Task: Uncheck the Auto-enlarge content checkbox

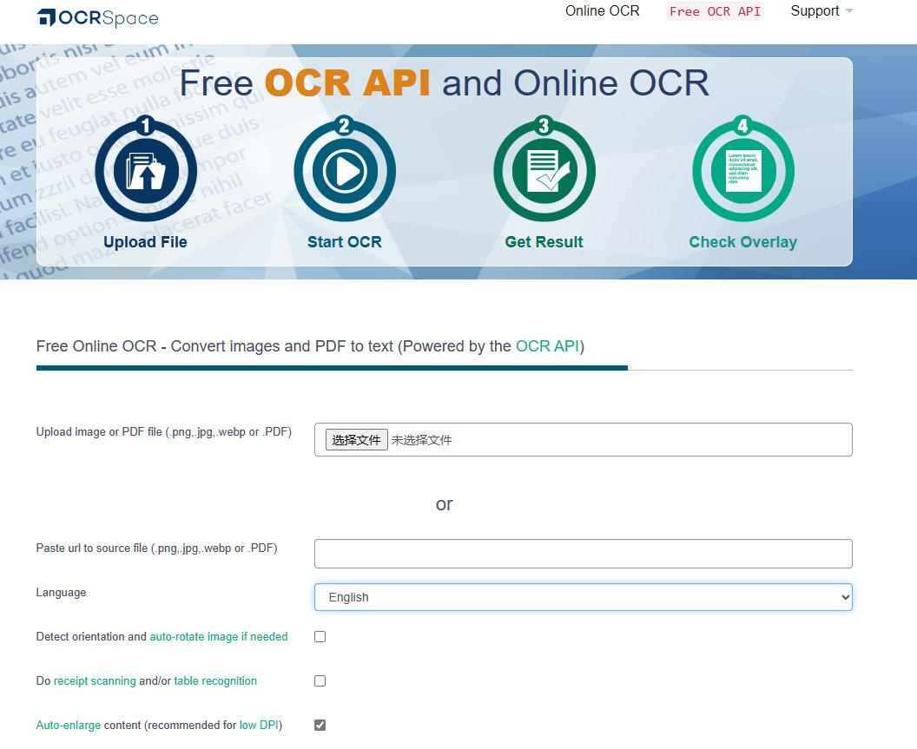Action: [x=320, y=725]
